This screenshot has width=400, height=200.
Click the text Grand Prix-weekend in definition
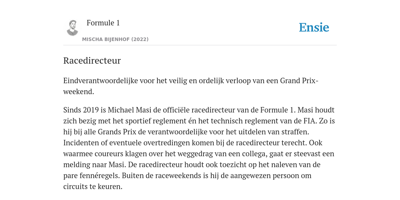(299, 81)
